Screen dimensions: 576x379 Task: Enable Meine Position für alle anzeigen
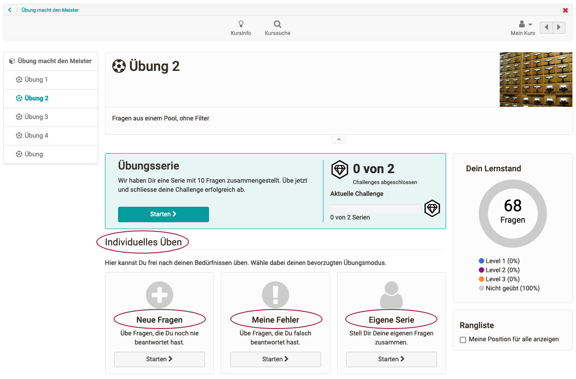463,339
